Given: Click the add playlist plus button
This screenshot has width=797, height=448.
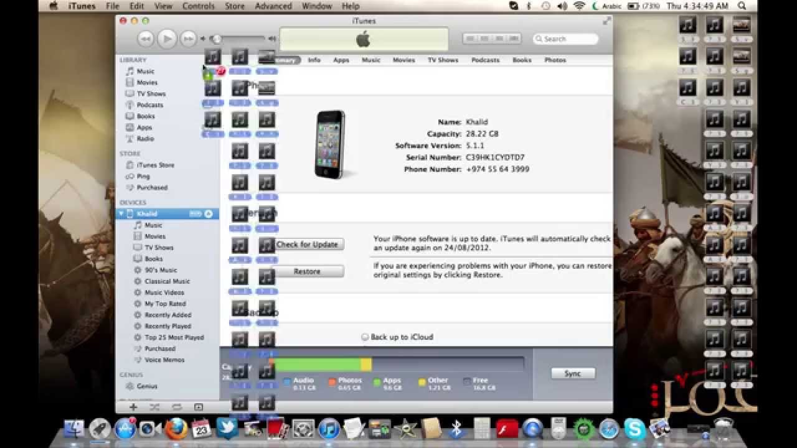Looking at the screenshot, I should [133, 407].
